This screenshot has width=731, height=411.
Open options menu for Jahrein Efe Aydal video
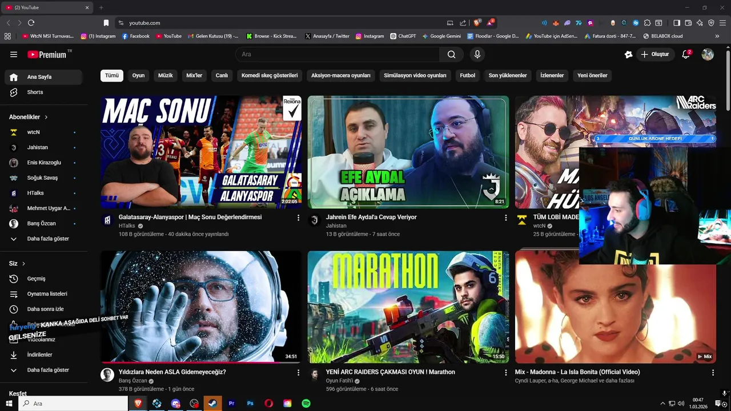point(505,217)
